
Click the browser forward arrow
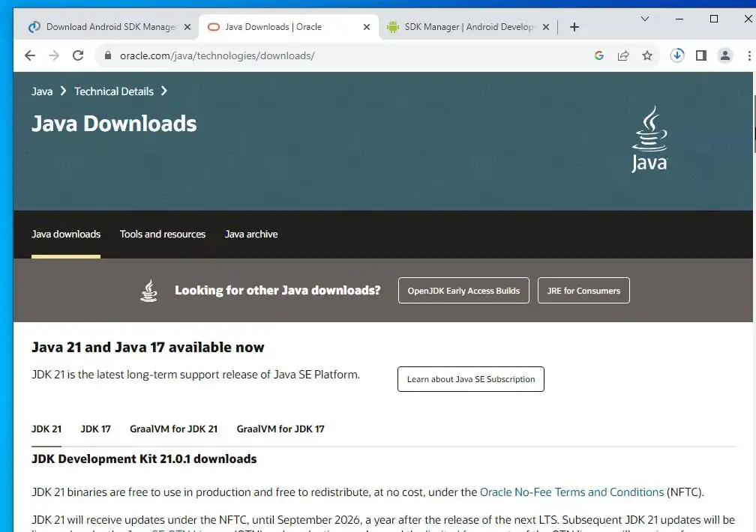[54, 55]
